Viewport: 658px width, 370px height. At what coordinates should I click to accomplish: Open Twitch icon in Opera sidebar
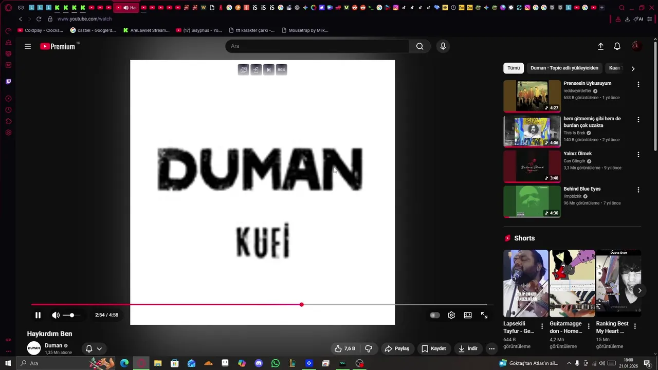[x=8, y=82]
